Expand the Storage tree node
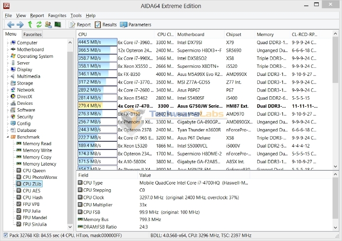 (8, 83)
